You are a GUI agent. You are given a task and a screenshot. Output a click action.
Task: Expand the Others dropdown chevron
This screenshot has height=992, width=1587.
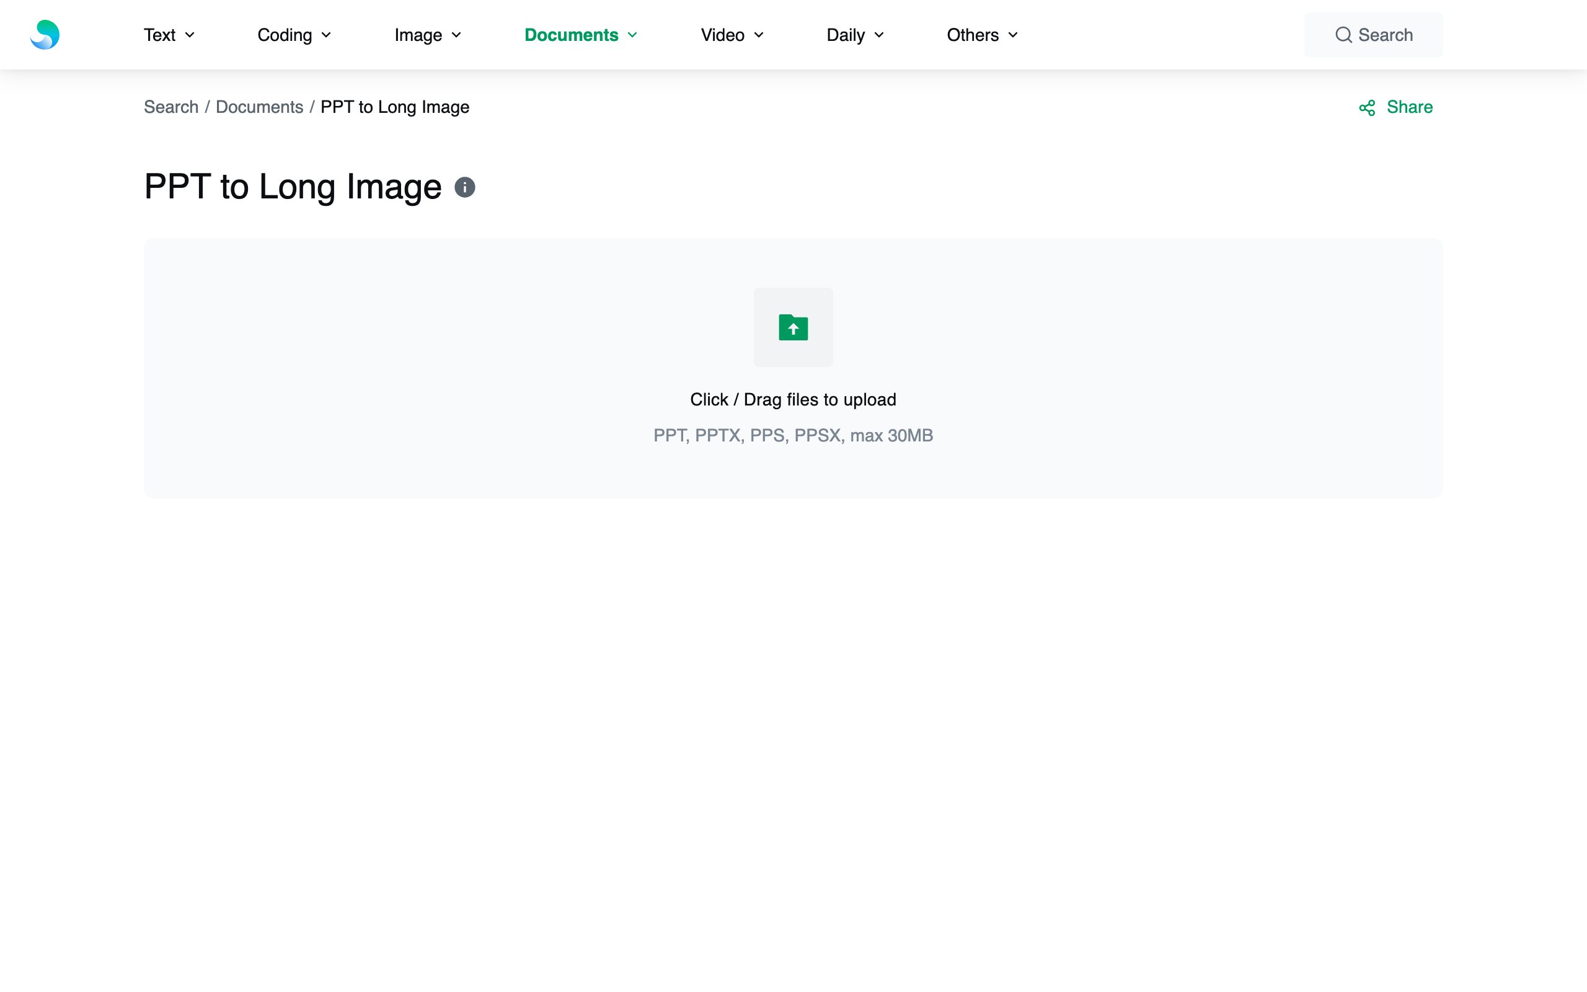(1012, 35)
